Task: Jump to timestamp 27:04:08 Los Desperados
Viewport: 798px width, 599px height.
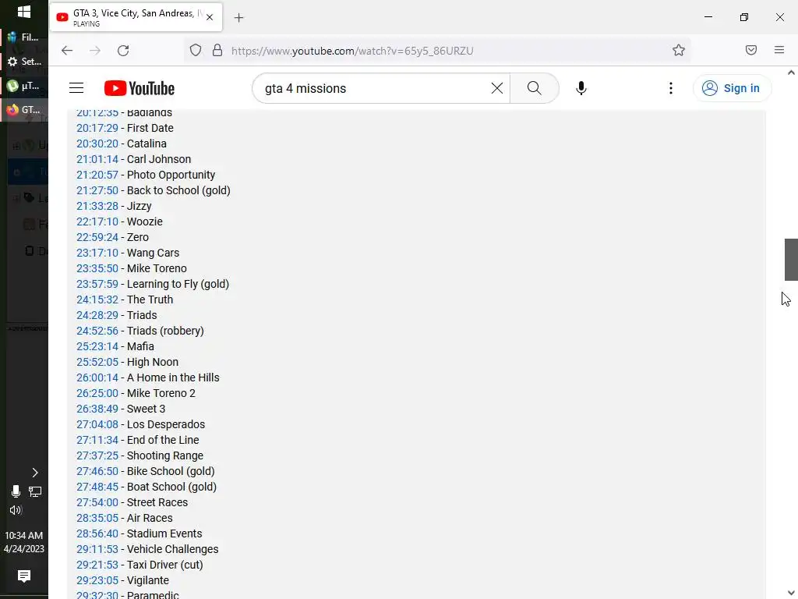Action: 97,424
